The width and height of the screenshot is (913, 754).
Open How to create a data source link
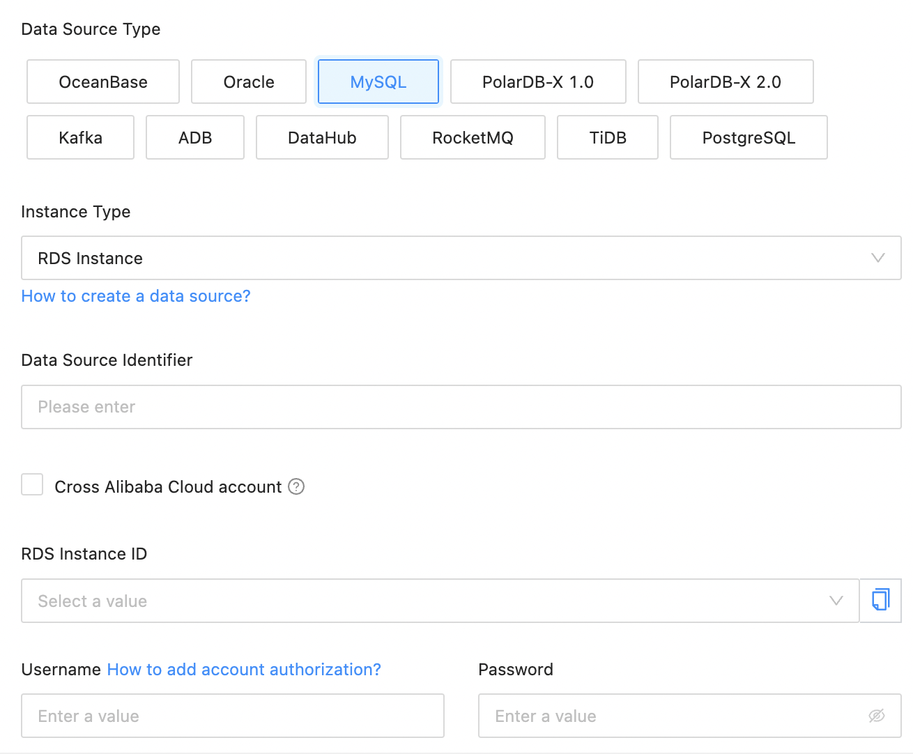(136, 296)
